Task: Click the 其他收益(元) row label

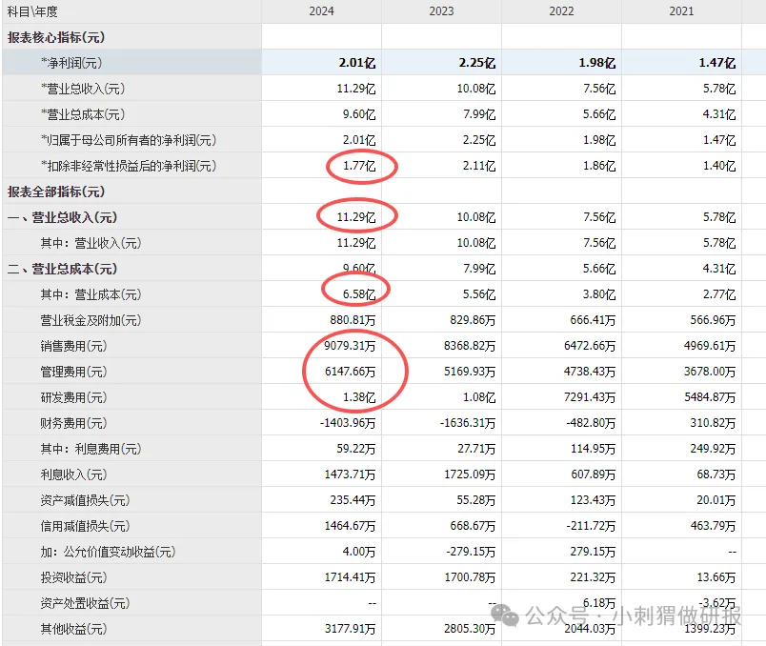Action: [73, 629]
